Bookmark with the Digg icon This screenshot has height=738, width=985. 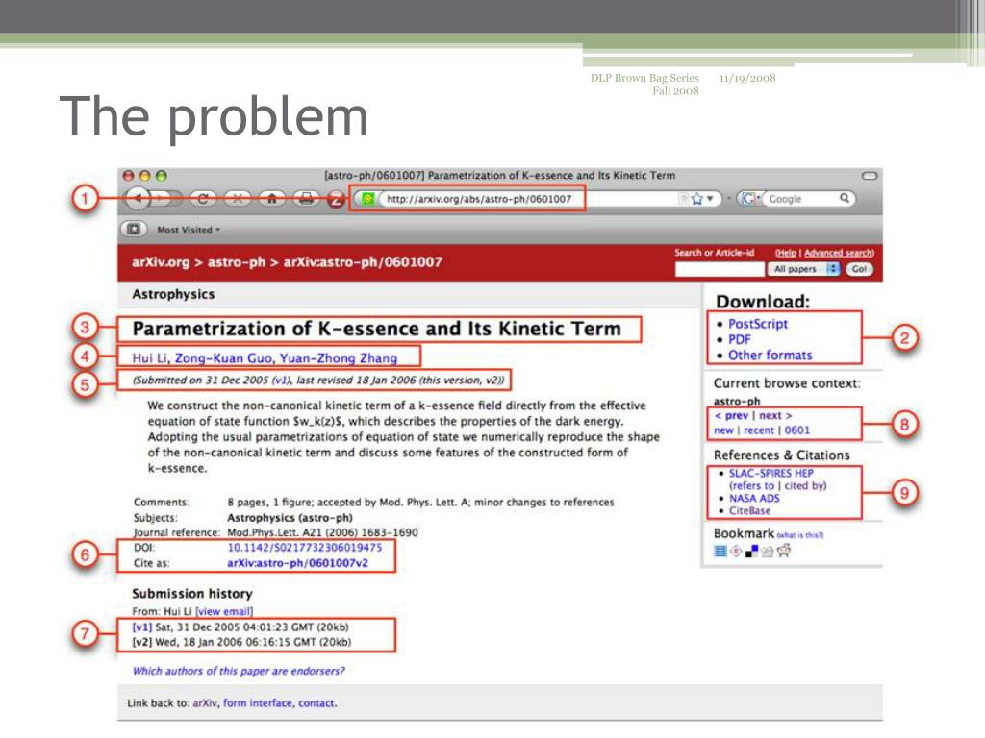tap(767, 552)
